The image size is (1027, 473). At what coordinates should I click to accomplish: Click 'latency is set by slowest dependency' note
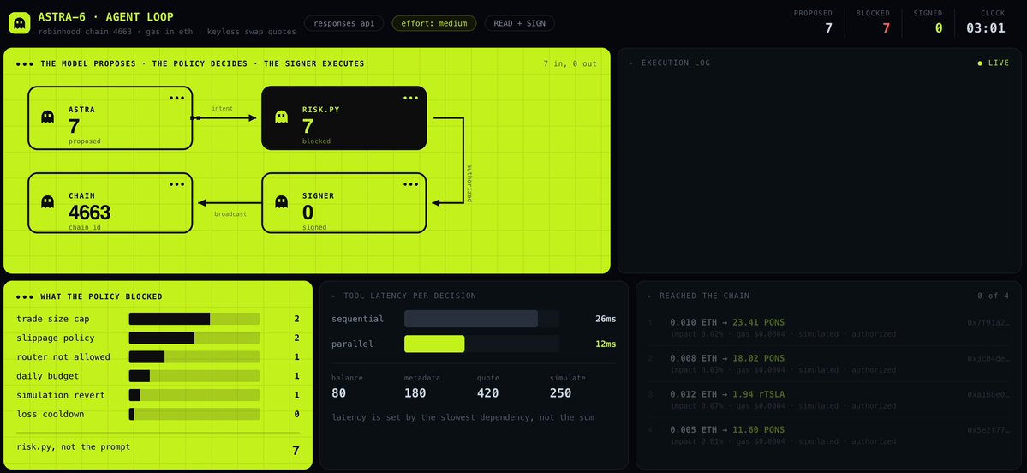coord(463,416)
